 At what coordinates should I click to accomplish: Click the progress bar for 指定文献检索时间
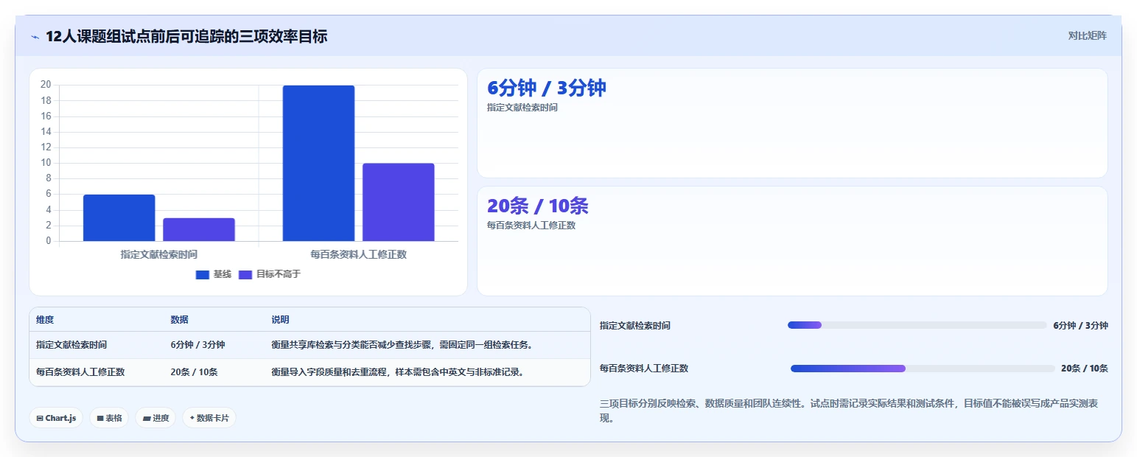[x=917, y=325]
